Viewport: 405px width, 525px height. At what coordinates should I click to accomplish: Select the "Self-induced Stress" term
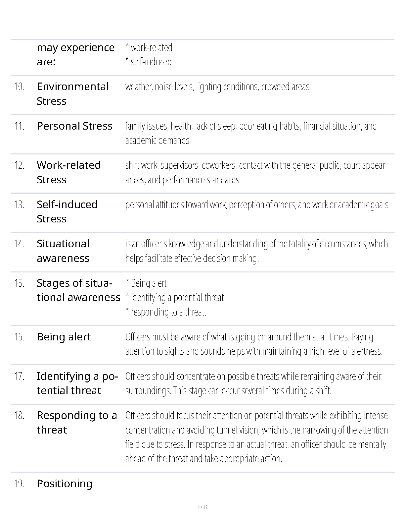(67, 211)
